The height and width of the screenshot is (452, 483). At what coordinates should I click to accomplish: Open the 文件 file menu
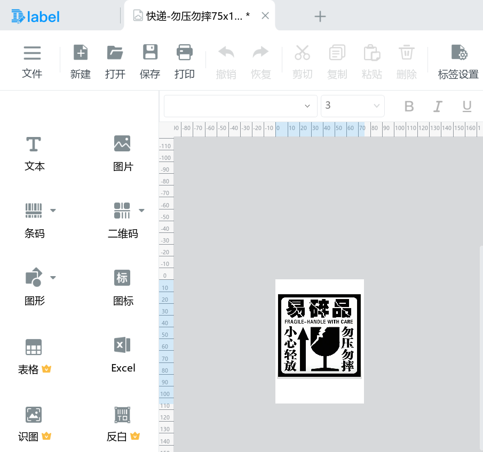click(32, 60)
